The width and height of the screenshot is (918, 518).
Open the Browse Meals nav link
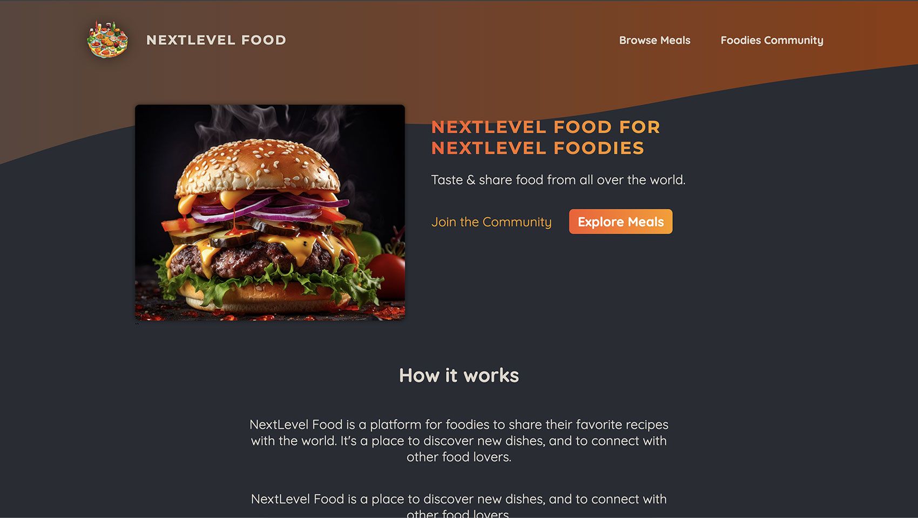[654, 40]
